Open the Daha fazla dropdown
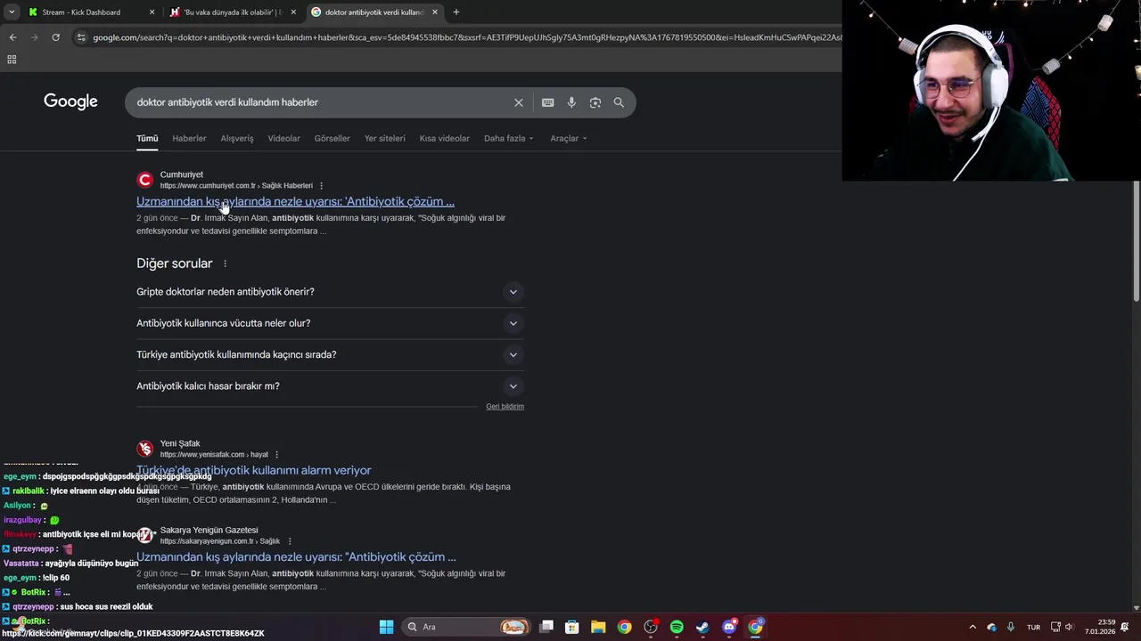 [508, 138]
